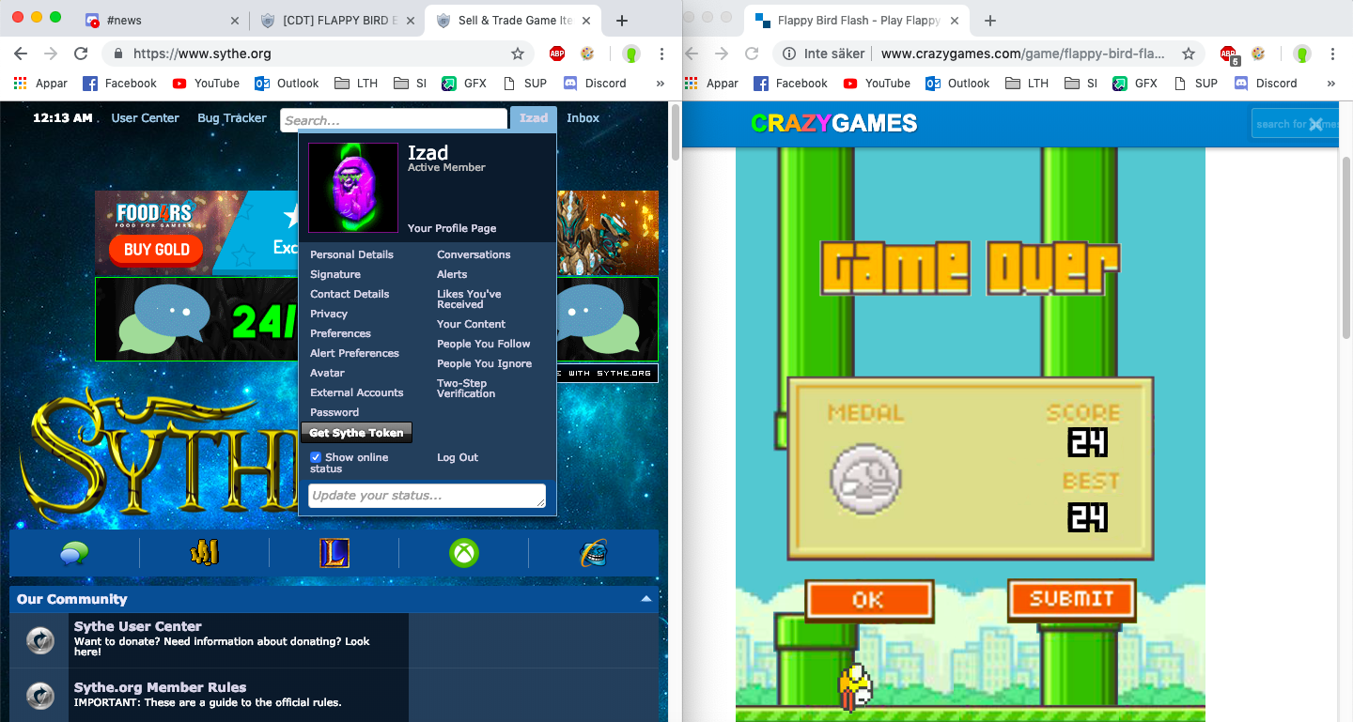Open AdBlock Plus extension in left window

pos(557,54)
